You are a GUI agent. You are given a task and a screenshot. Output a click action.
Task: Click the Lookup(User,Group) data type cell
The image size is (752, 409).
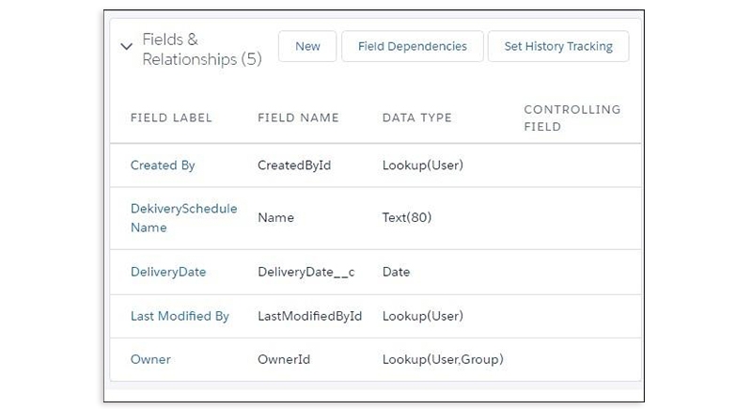pos(443,359)
